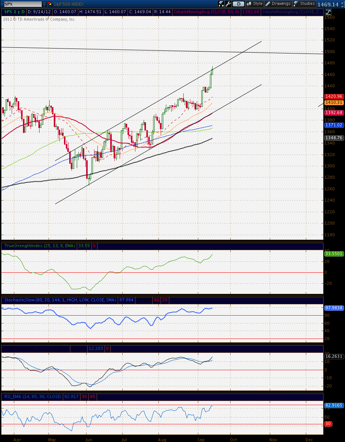Click the 16.2631 MACD axis bubble
This screenshot has width=345, height=442.
[334, 356]
